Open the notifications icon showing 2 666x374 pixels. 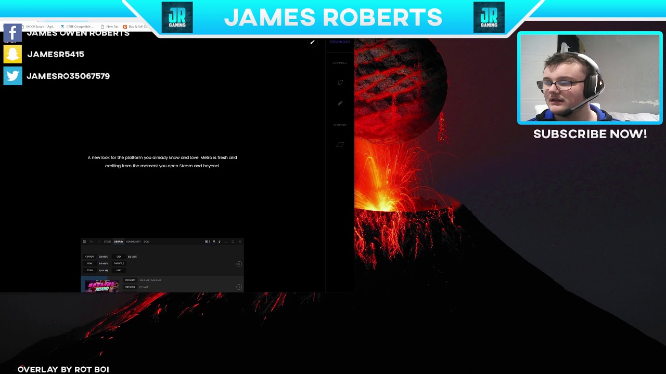(207, 242)
